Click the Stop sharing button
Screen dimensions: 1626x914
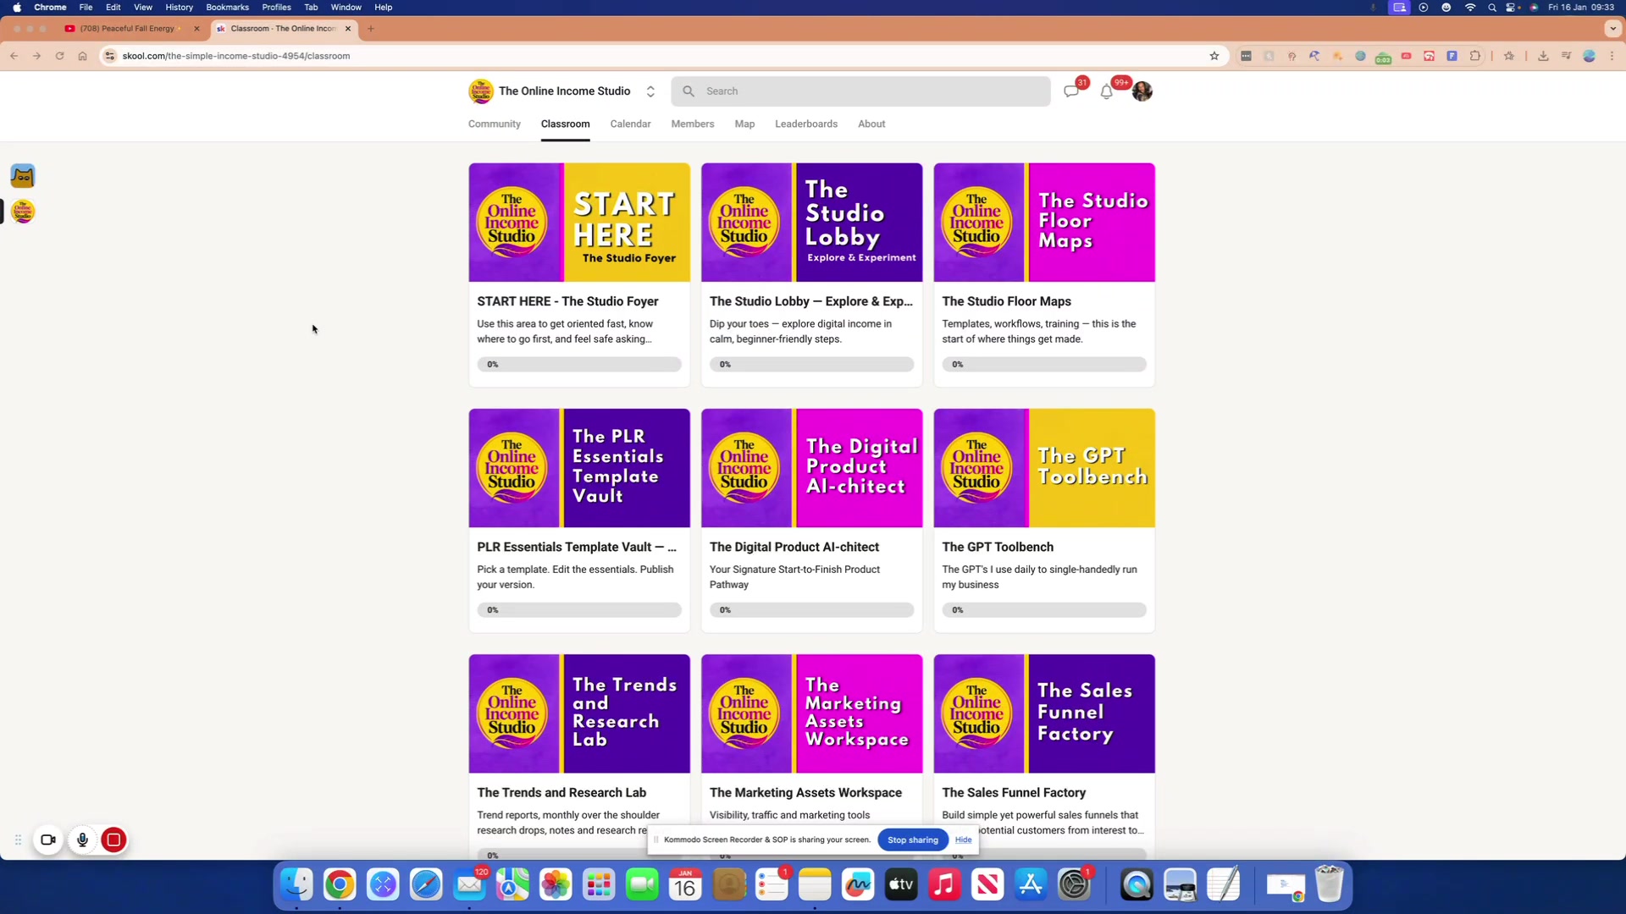(912, 840)
